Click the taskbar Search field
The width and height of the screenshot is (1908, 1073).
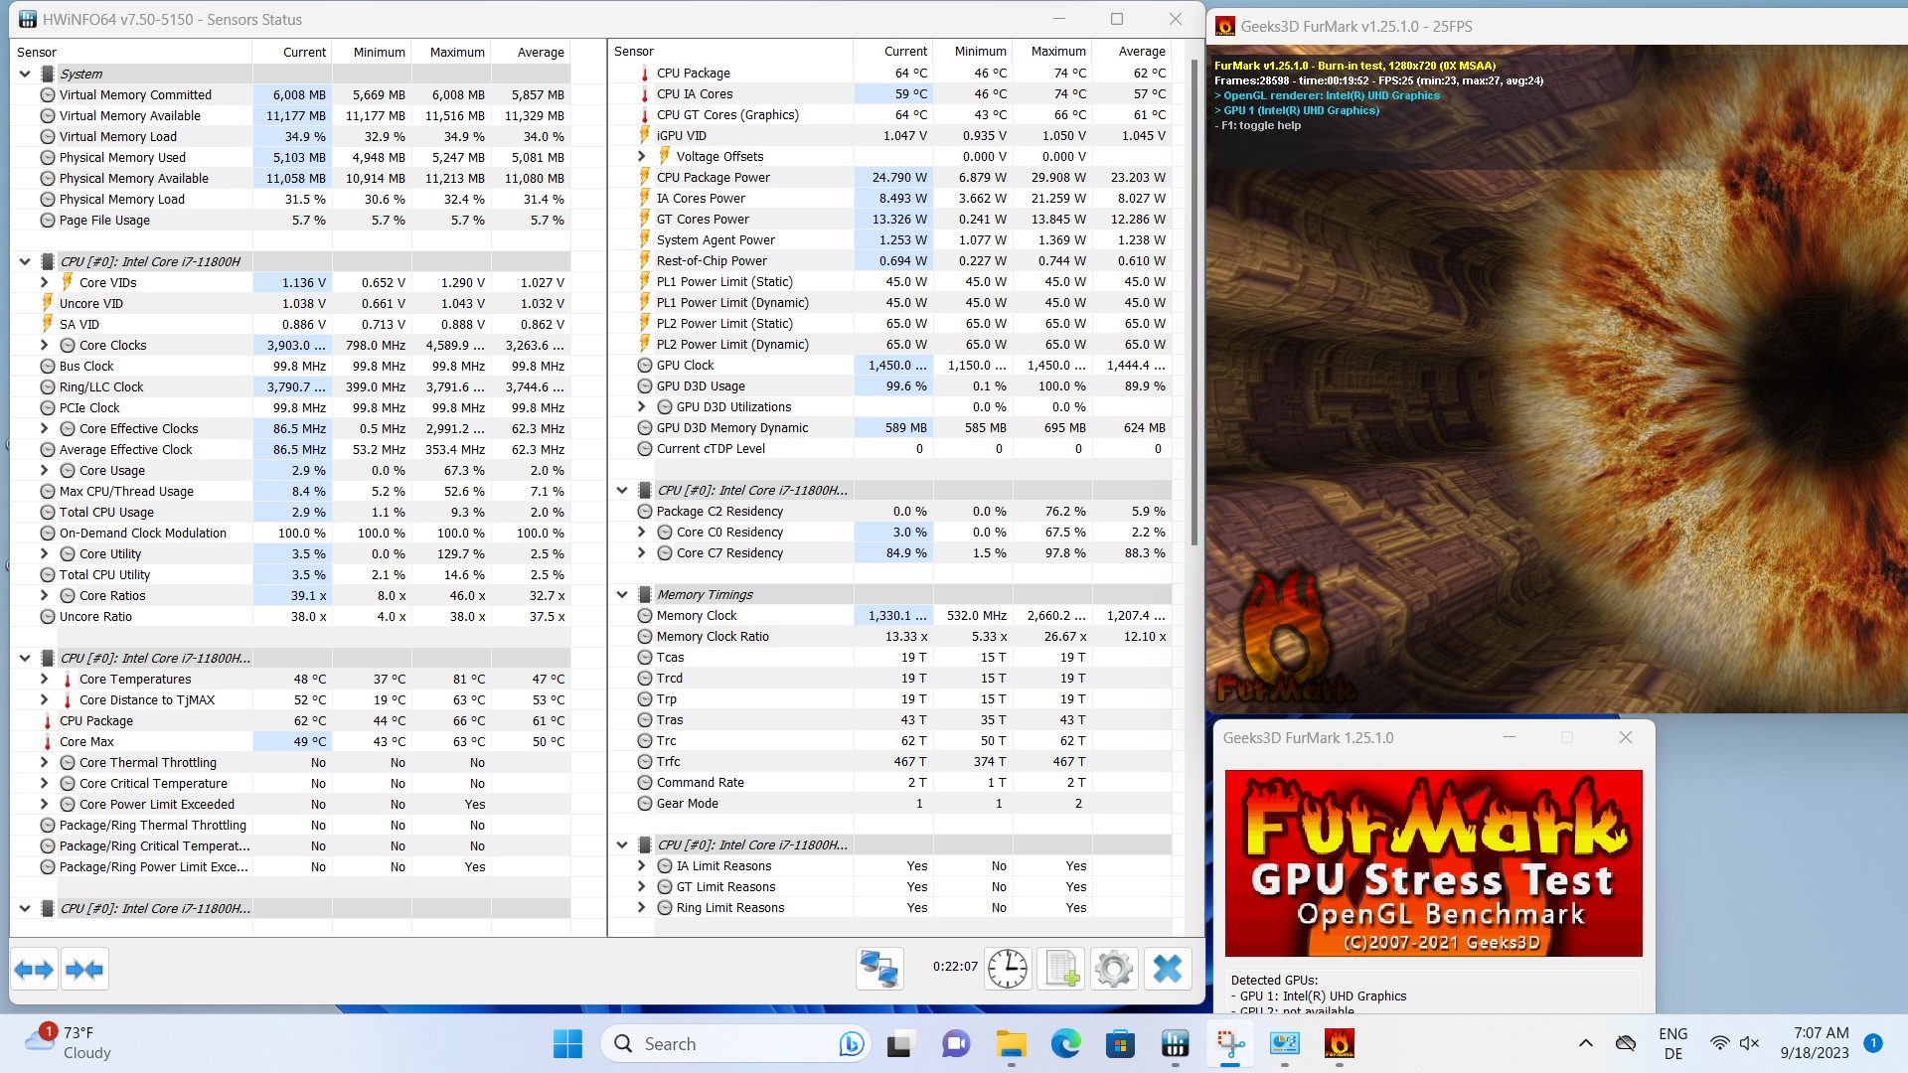pyautogui.click(x=735, y=1044)
